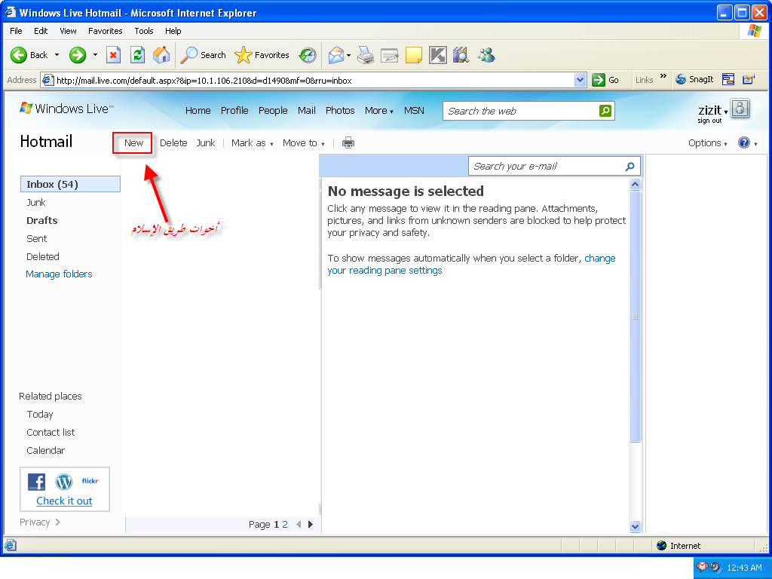The image size is (772, 579).
Task: Click the reading pane scroll down arrow
Action: coord(635,526)
